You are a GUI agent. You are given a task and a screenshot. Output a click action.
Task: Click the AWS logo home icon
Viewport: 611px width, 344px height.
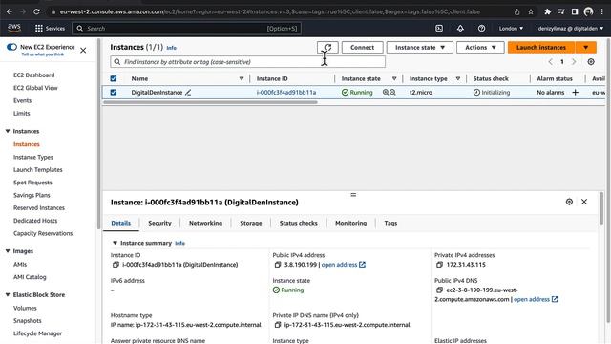coord(14,28)
